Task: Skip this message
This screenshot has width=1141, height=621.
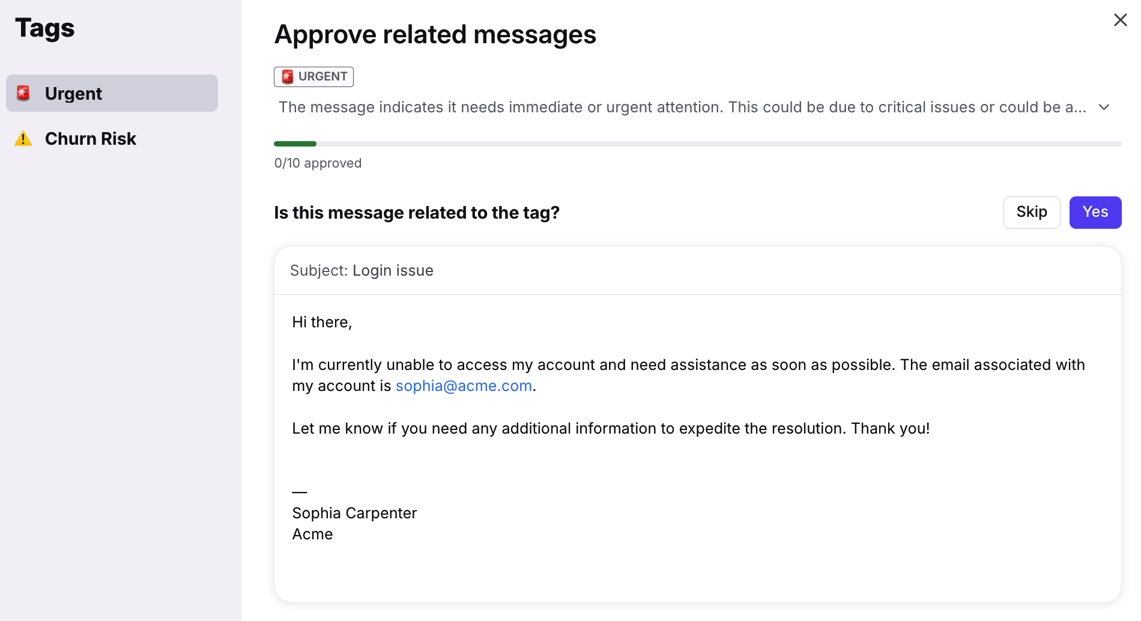Action: tap(1032, 213)
